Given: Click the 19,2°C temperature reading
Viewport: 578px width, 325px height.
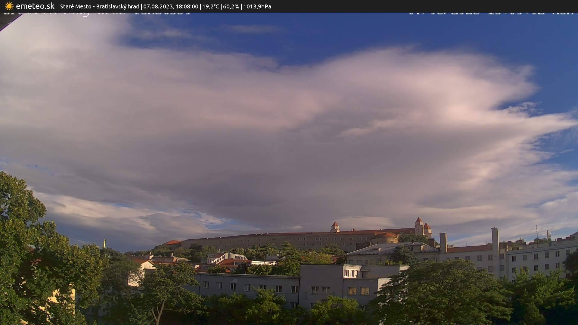Looking at the screenshot, I should [211, 6].
